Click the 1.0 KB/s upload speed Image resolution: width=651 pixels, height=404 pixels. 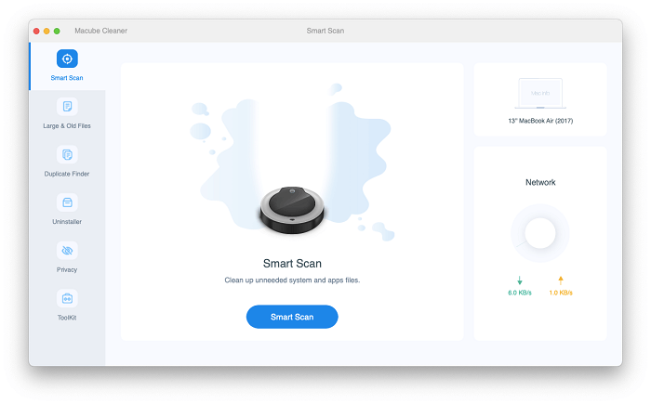pos(561,293)
